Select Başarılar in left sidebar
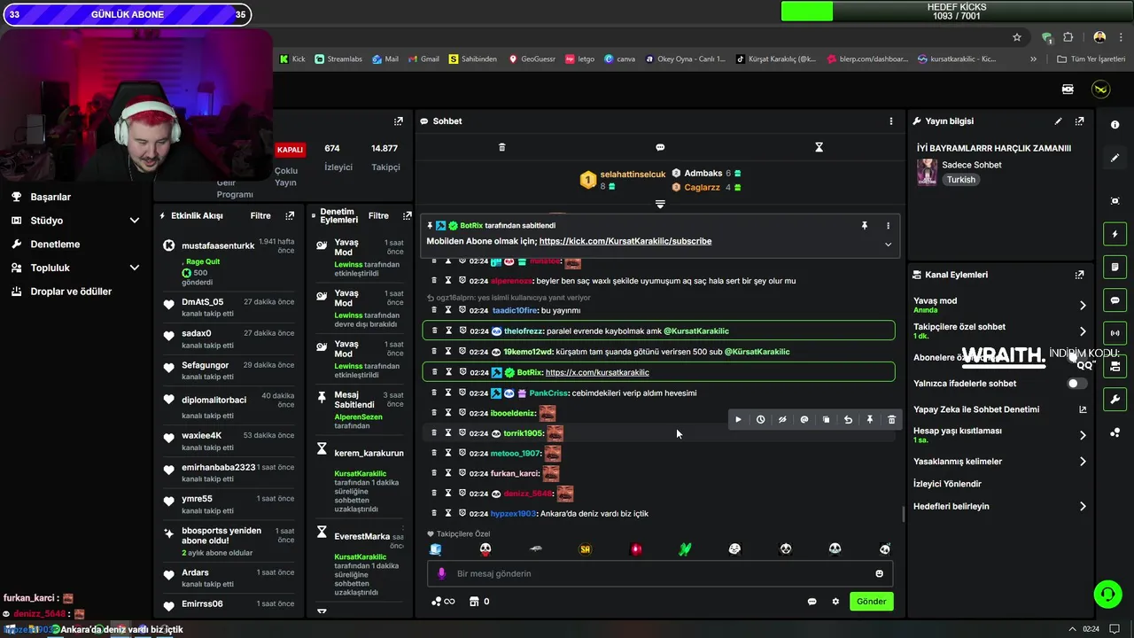 tap(50, 197)
